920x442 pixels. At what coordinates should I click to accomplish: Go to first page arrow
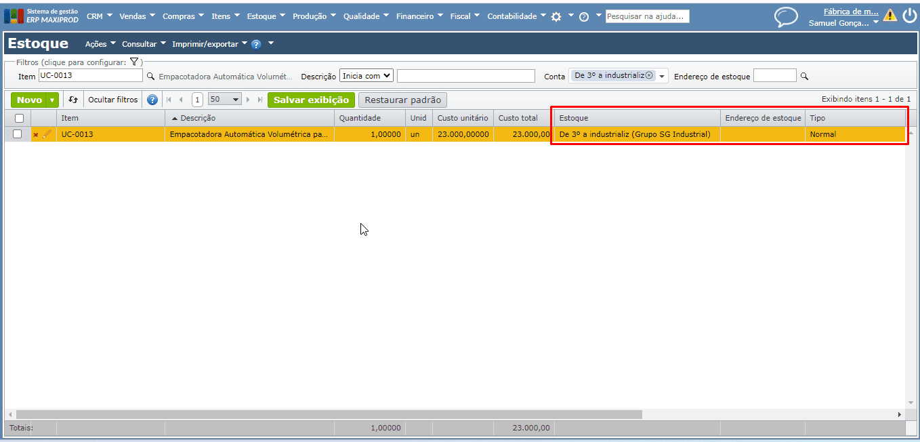pyautogui.click(x=169, y=100)
